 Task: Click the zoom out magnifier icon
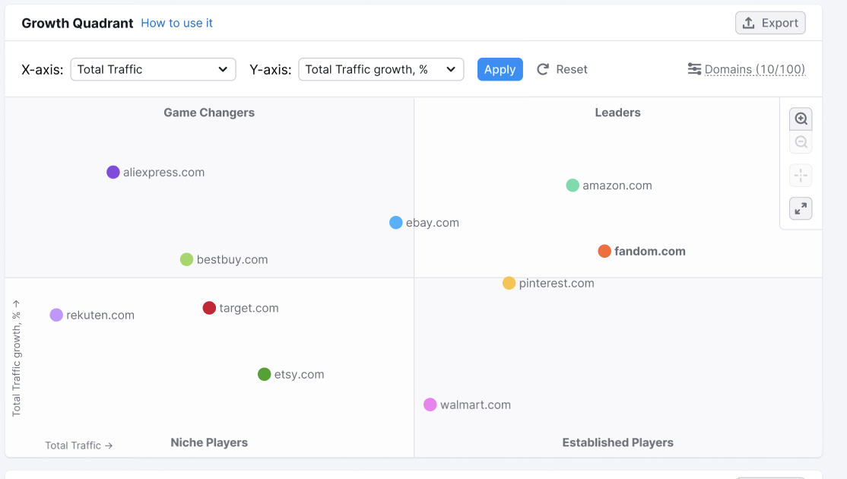pos(801,142)
